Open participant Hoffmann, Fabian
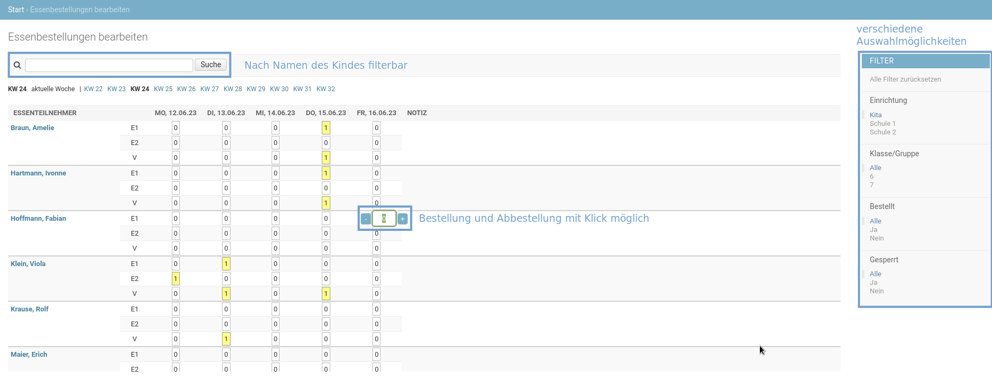Image resolution: width=992 pixels, height=377 pixels. pos(38,219)
